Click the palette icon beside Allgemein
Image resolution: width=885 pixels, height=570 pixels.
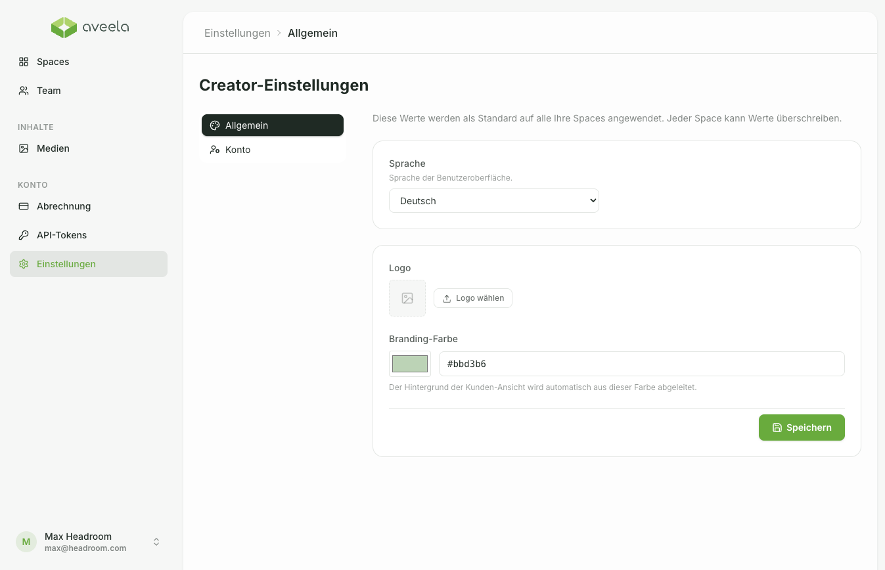tap(214, 125)
